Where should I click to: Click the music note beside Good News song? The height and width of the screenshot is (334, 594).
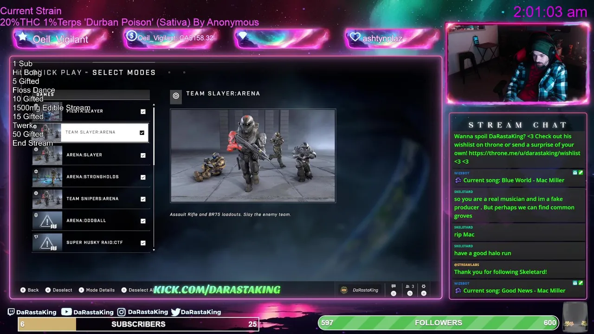(458, 291)
